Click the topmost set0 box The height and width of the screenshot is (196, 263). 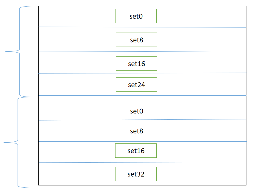tap(136, 16)
